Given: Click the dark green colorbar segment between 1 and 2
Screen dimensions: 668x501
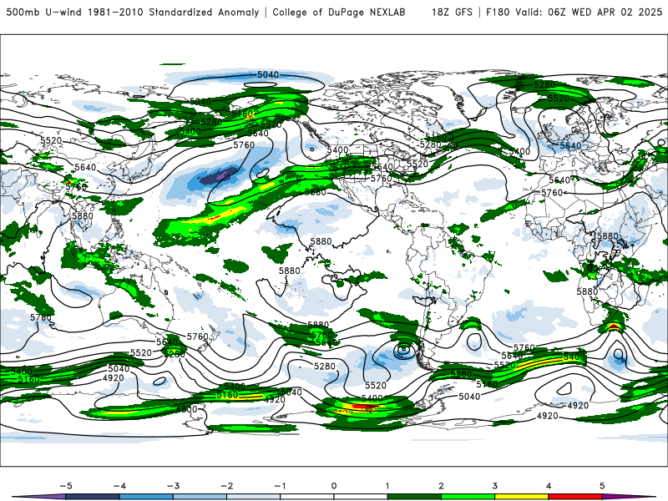Looking at the screenshot, I should [x=414, y=497].
